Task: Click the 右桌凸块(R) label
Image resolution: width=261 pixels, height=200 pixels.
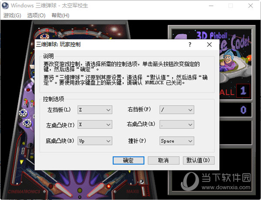Action: tap(141, 124)
